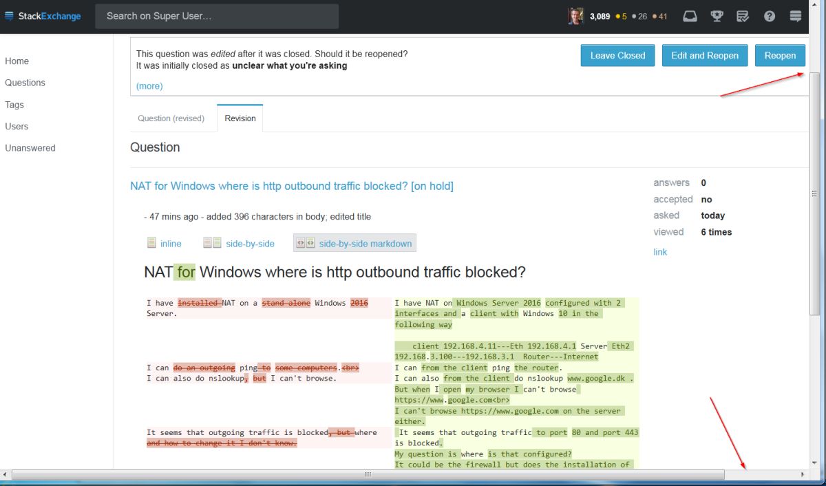The height and width of the screenshot is (486, 826).
Task: Switch to Question (revised) tab
Action: (171, 118)
